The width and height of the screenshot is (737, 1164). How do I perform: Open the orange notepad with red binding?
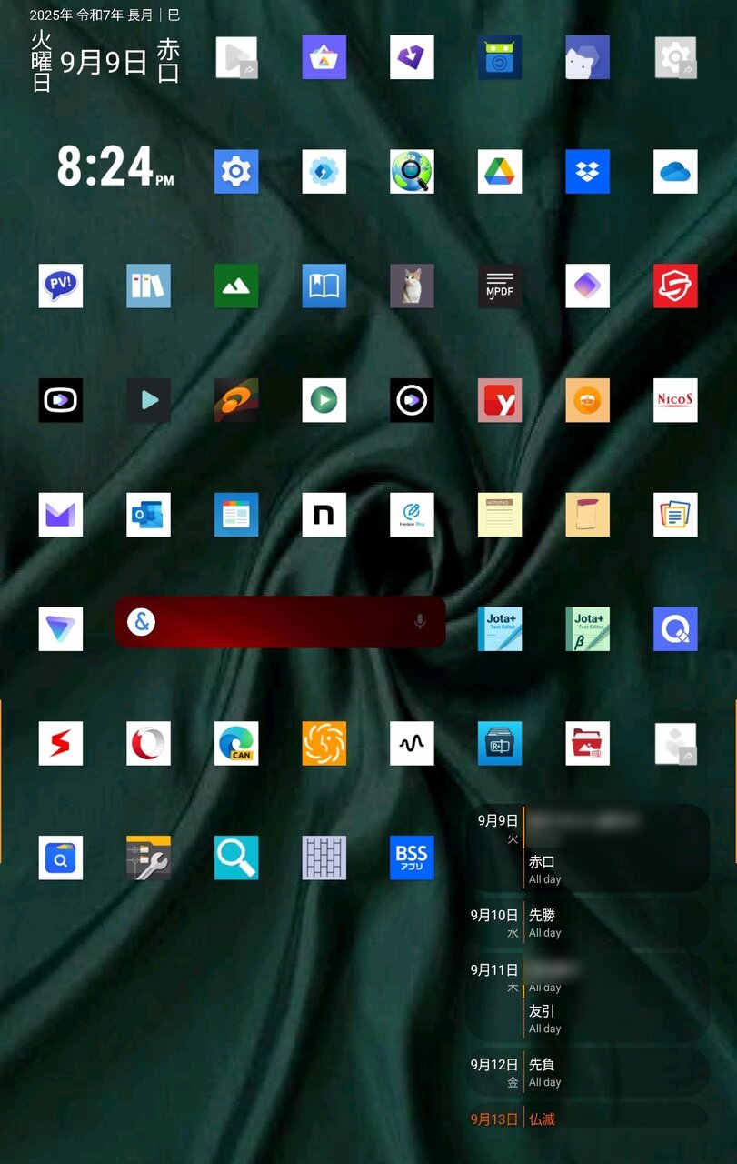click(587, 515)
